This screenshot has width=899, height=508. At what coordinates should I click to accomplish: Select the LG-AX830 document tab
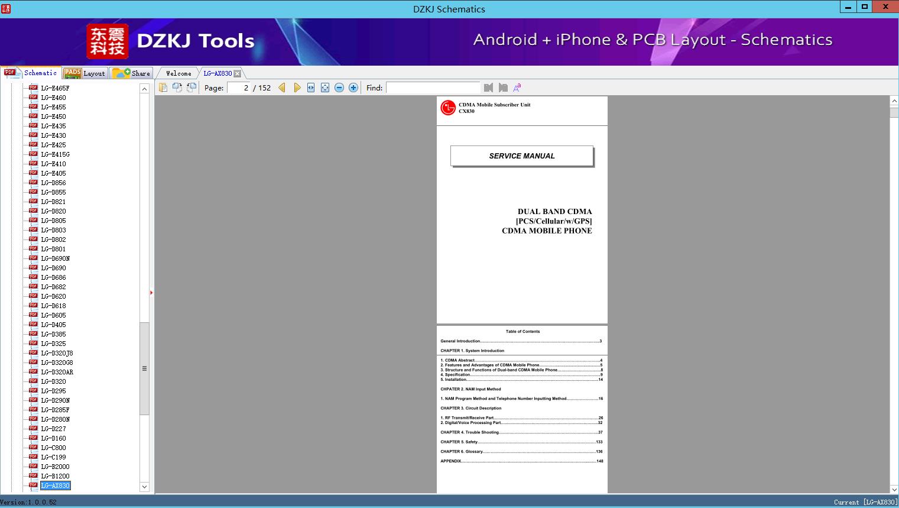pos(218,73)
